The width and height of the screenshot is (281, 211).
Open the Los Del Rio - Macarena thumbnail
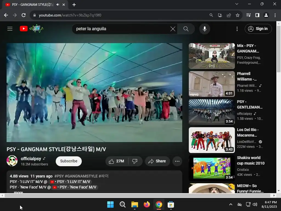coord(212,140)
